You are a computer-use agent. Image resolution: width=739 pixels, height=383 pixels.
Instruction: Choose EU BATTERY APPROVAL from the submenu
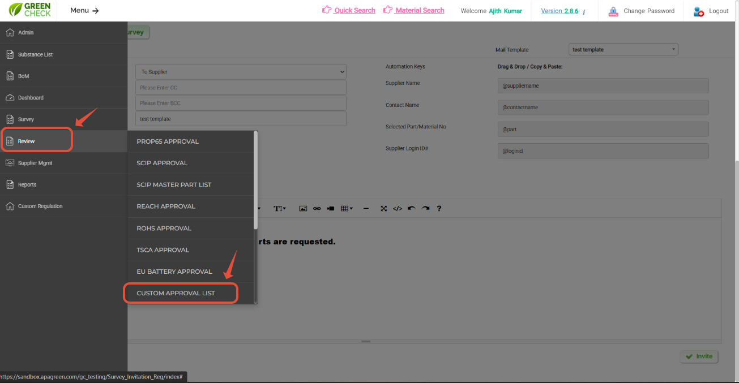(x=191, y=272)
